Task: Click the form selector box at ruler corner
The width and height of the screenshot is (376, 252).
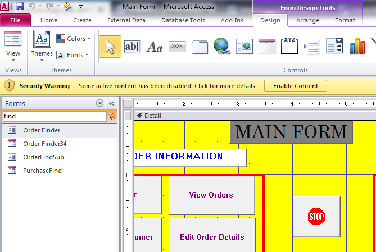Action: 128,103
